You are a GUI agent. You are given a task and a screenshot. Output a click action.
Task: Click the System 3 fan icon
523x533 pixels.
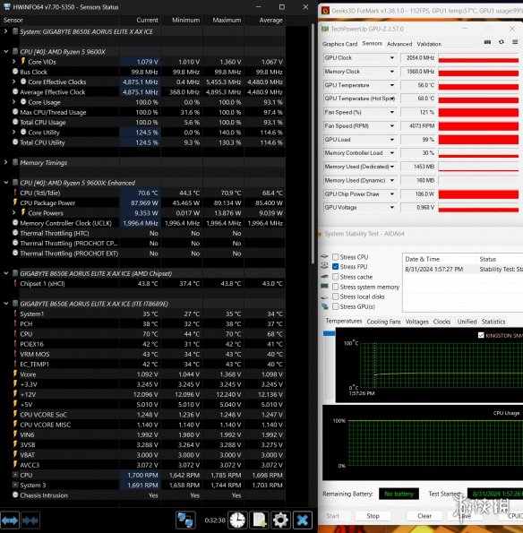pyautogui.click(x=15, y=485)
